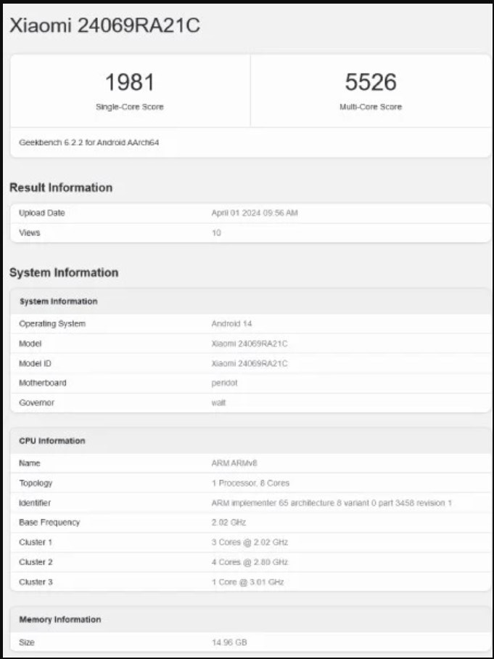Click the Cluster 2 label
This screenshot has height=659, width=494.
coord(36,562)
